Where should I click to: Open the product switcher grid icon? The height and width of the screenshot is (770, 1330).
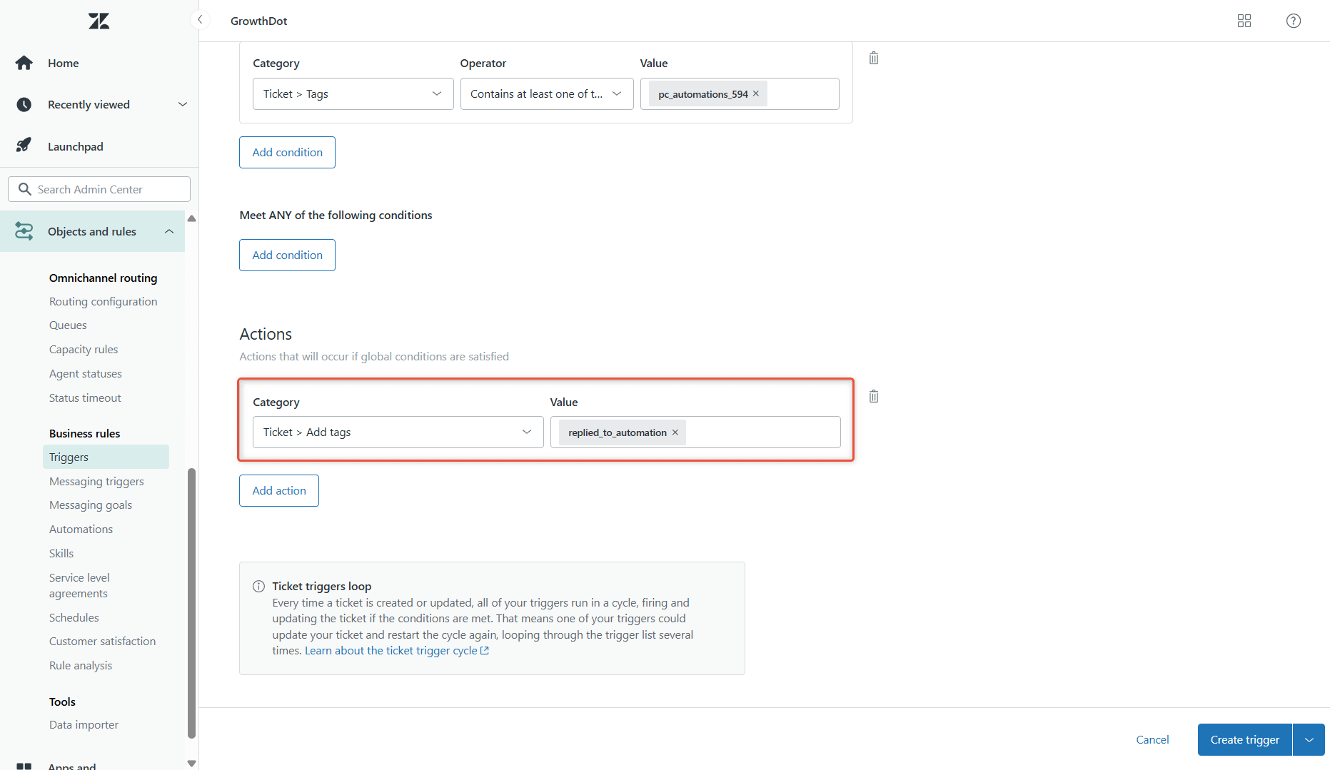1244,21
